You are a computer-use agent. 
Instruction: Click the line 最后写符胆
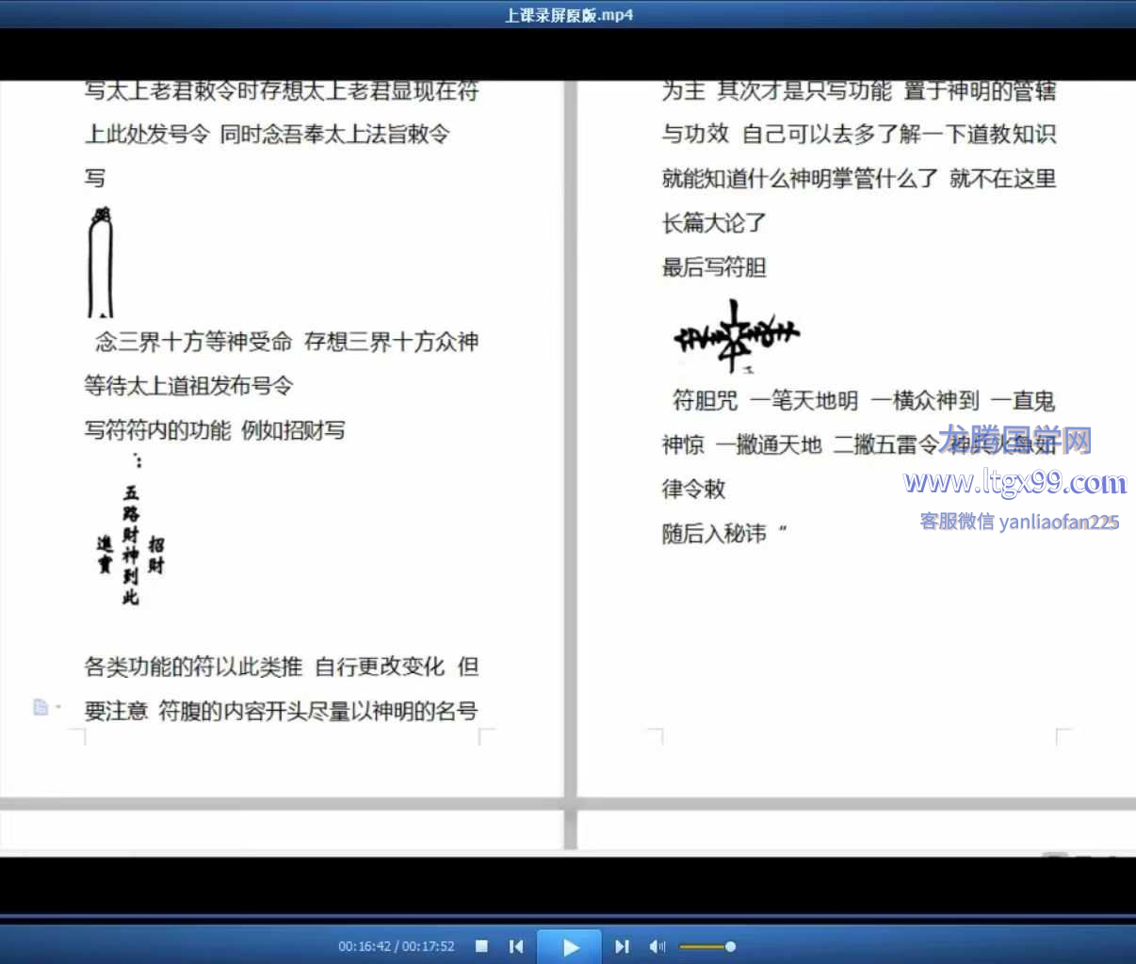pos(714,267)
